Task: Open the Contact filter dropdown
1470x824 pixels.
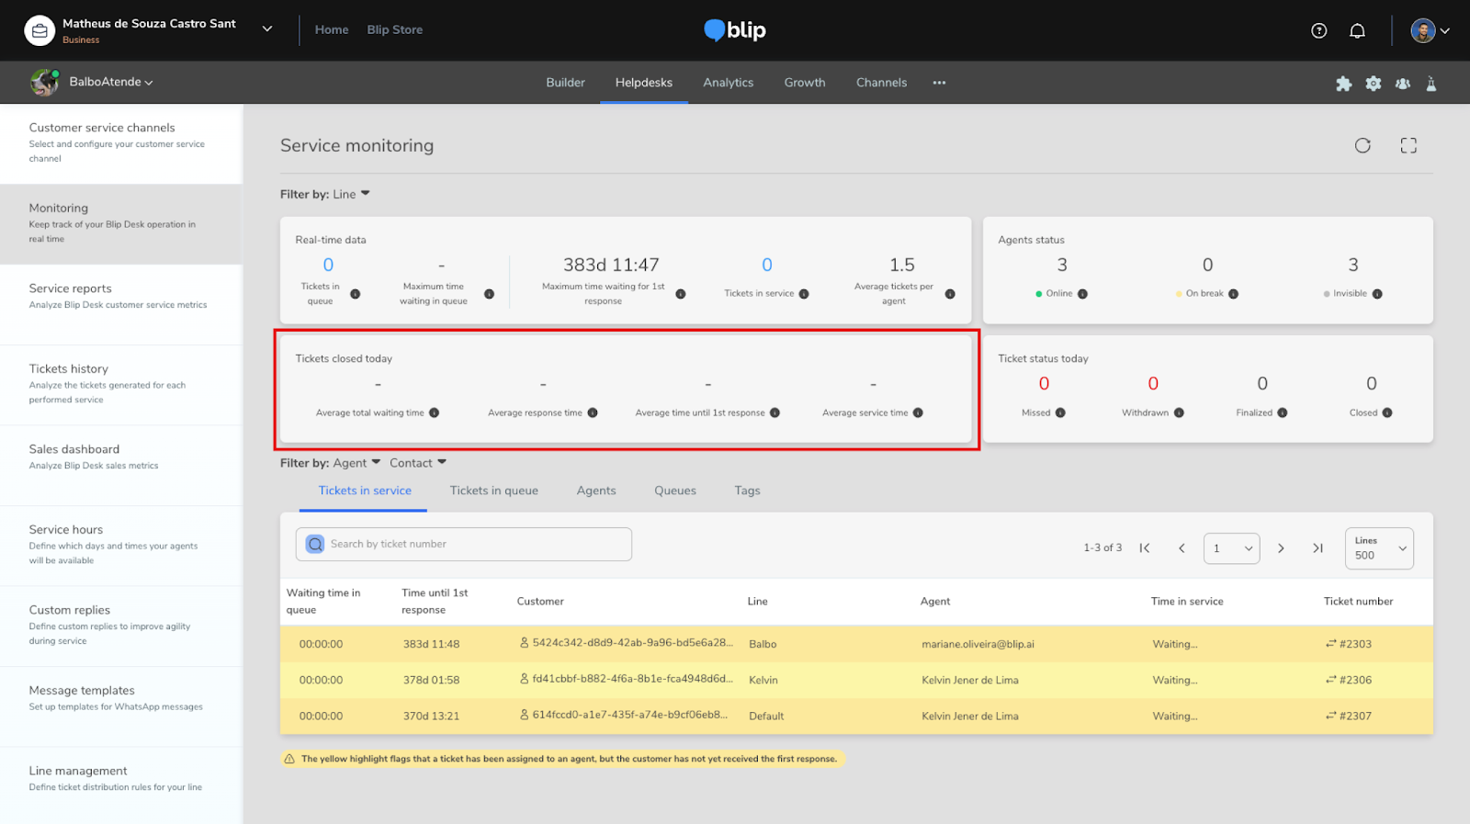Action: click(418, 463)
